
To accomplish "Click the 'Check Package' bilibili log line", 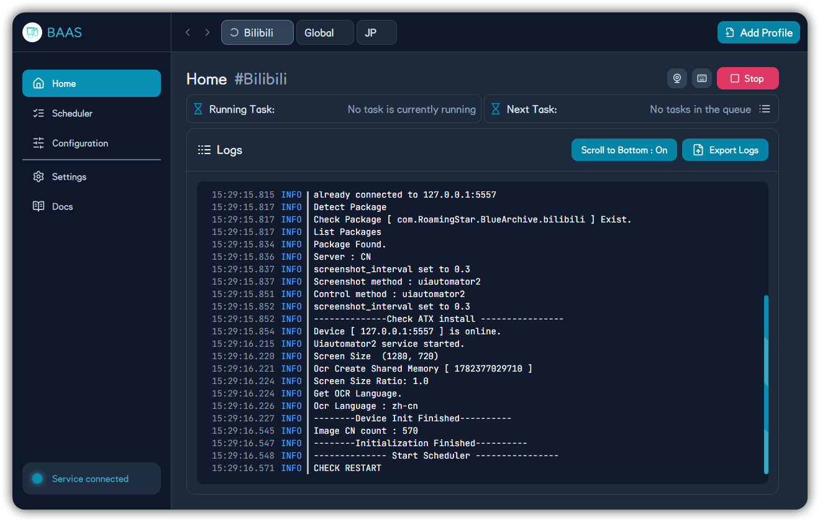I will [473, 219].
